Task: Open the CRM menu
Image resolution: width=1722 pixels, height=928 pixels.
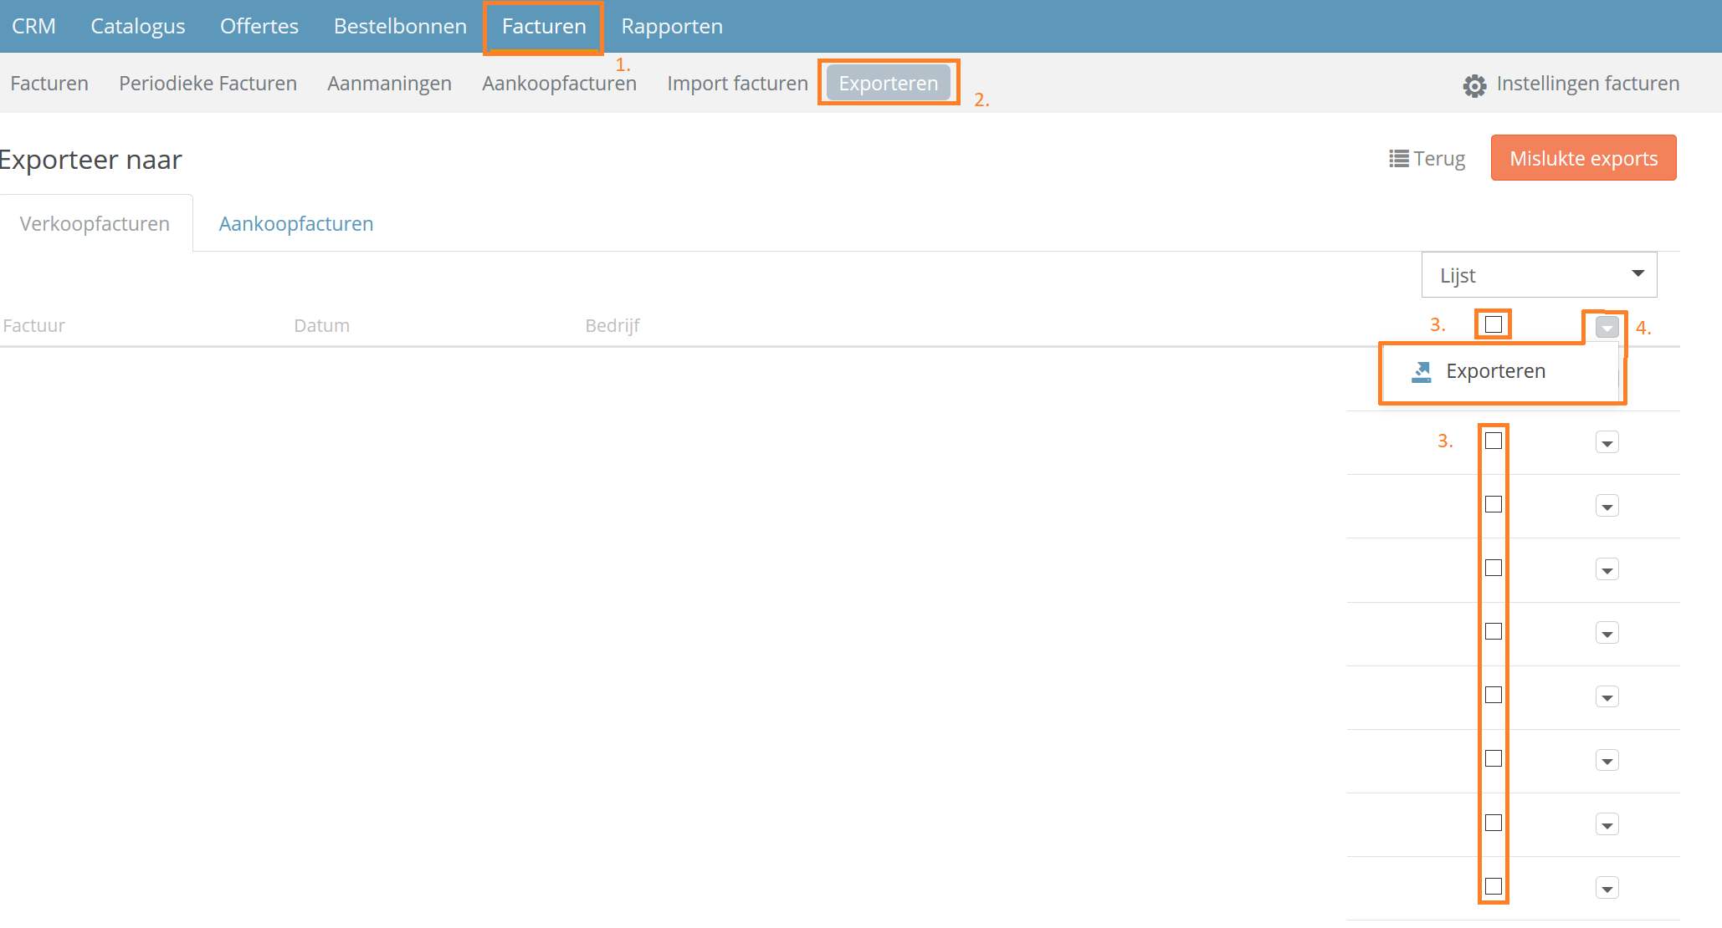Action: point(33,26)
